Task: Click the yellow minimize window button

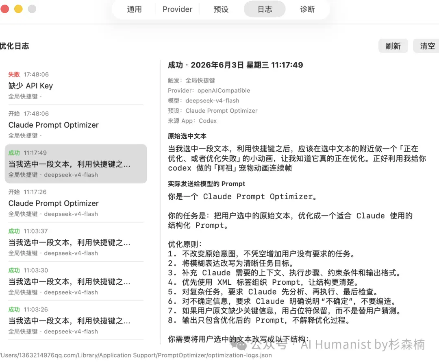Action: pos(18,9)
